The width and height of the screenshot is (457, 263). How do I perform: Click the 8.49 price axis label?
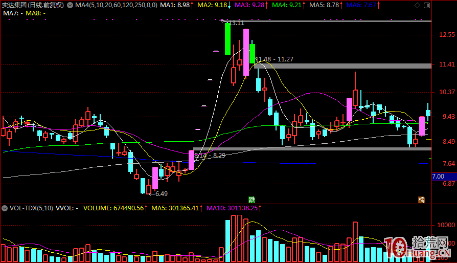coord(448,142)
